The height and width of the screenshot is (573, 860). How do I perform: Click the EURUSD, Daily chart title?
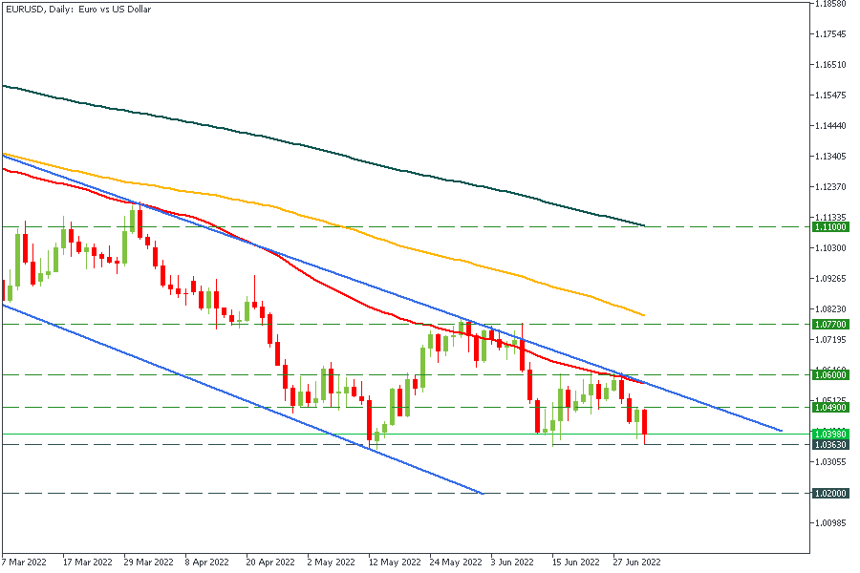click(78, 10)
